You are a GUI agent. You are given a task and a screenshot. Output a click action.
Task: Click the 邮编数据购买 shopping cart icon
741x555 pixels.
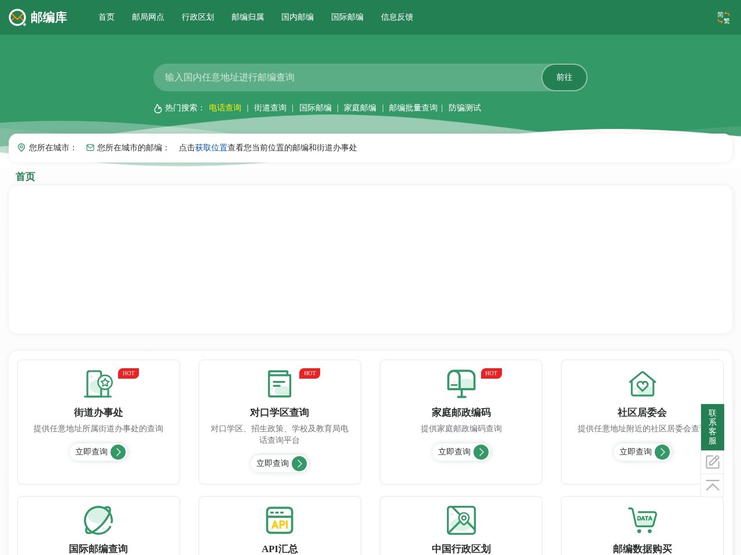click(x=642, y=520)
